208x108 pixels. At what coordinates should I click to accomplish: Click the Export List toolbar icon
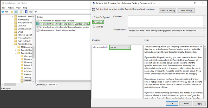coord(21,12)
